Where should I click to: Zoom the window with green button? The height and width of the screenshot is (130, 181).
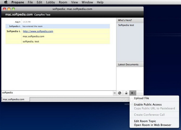point(14,9)
